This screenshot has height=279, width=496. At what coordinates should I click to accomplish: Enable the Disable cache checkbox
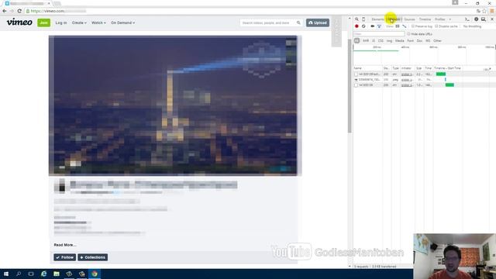click(x=436, y=26)
